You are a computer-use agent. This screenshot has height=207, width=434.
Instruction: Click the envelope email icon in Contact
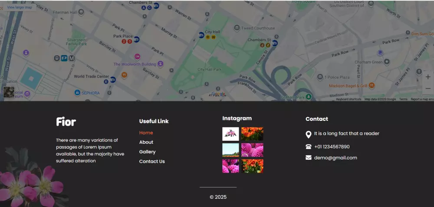(x=308, y=158)
